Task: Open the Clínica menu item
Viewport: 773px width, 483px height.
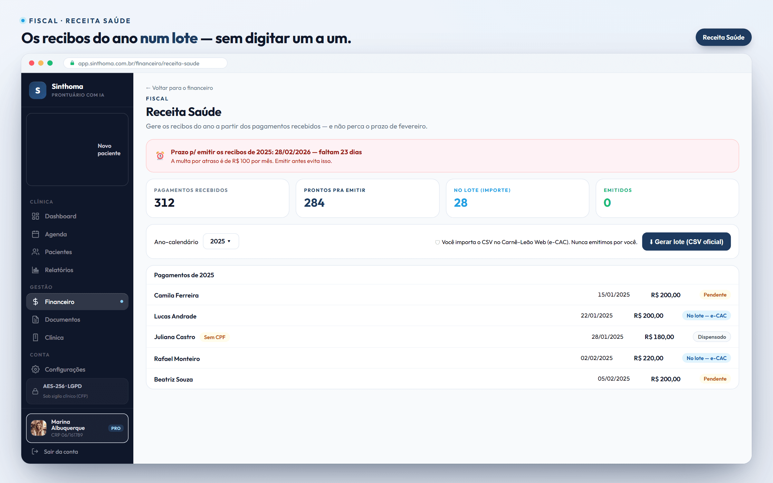Action: tap(77, 337)
